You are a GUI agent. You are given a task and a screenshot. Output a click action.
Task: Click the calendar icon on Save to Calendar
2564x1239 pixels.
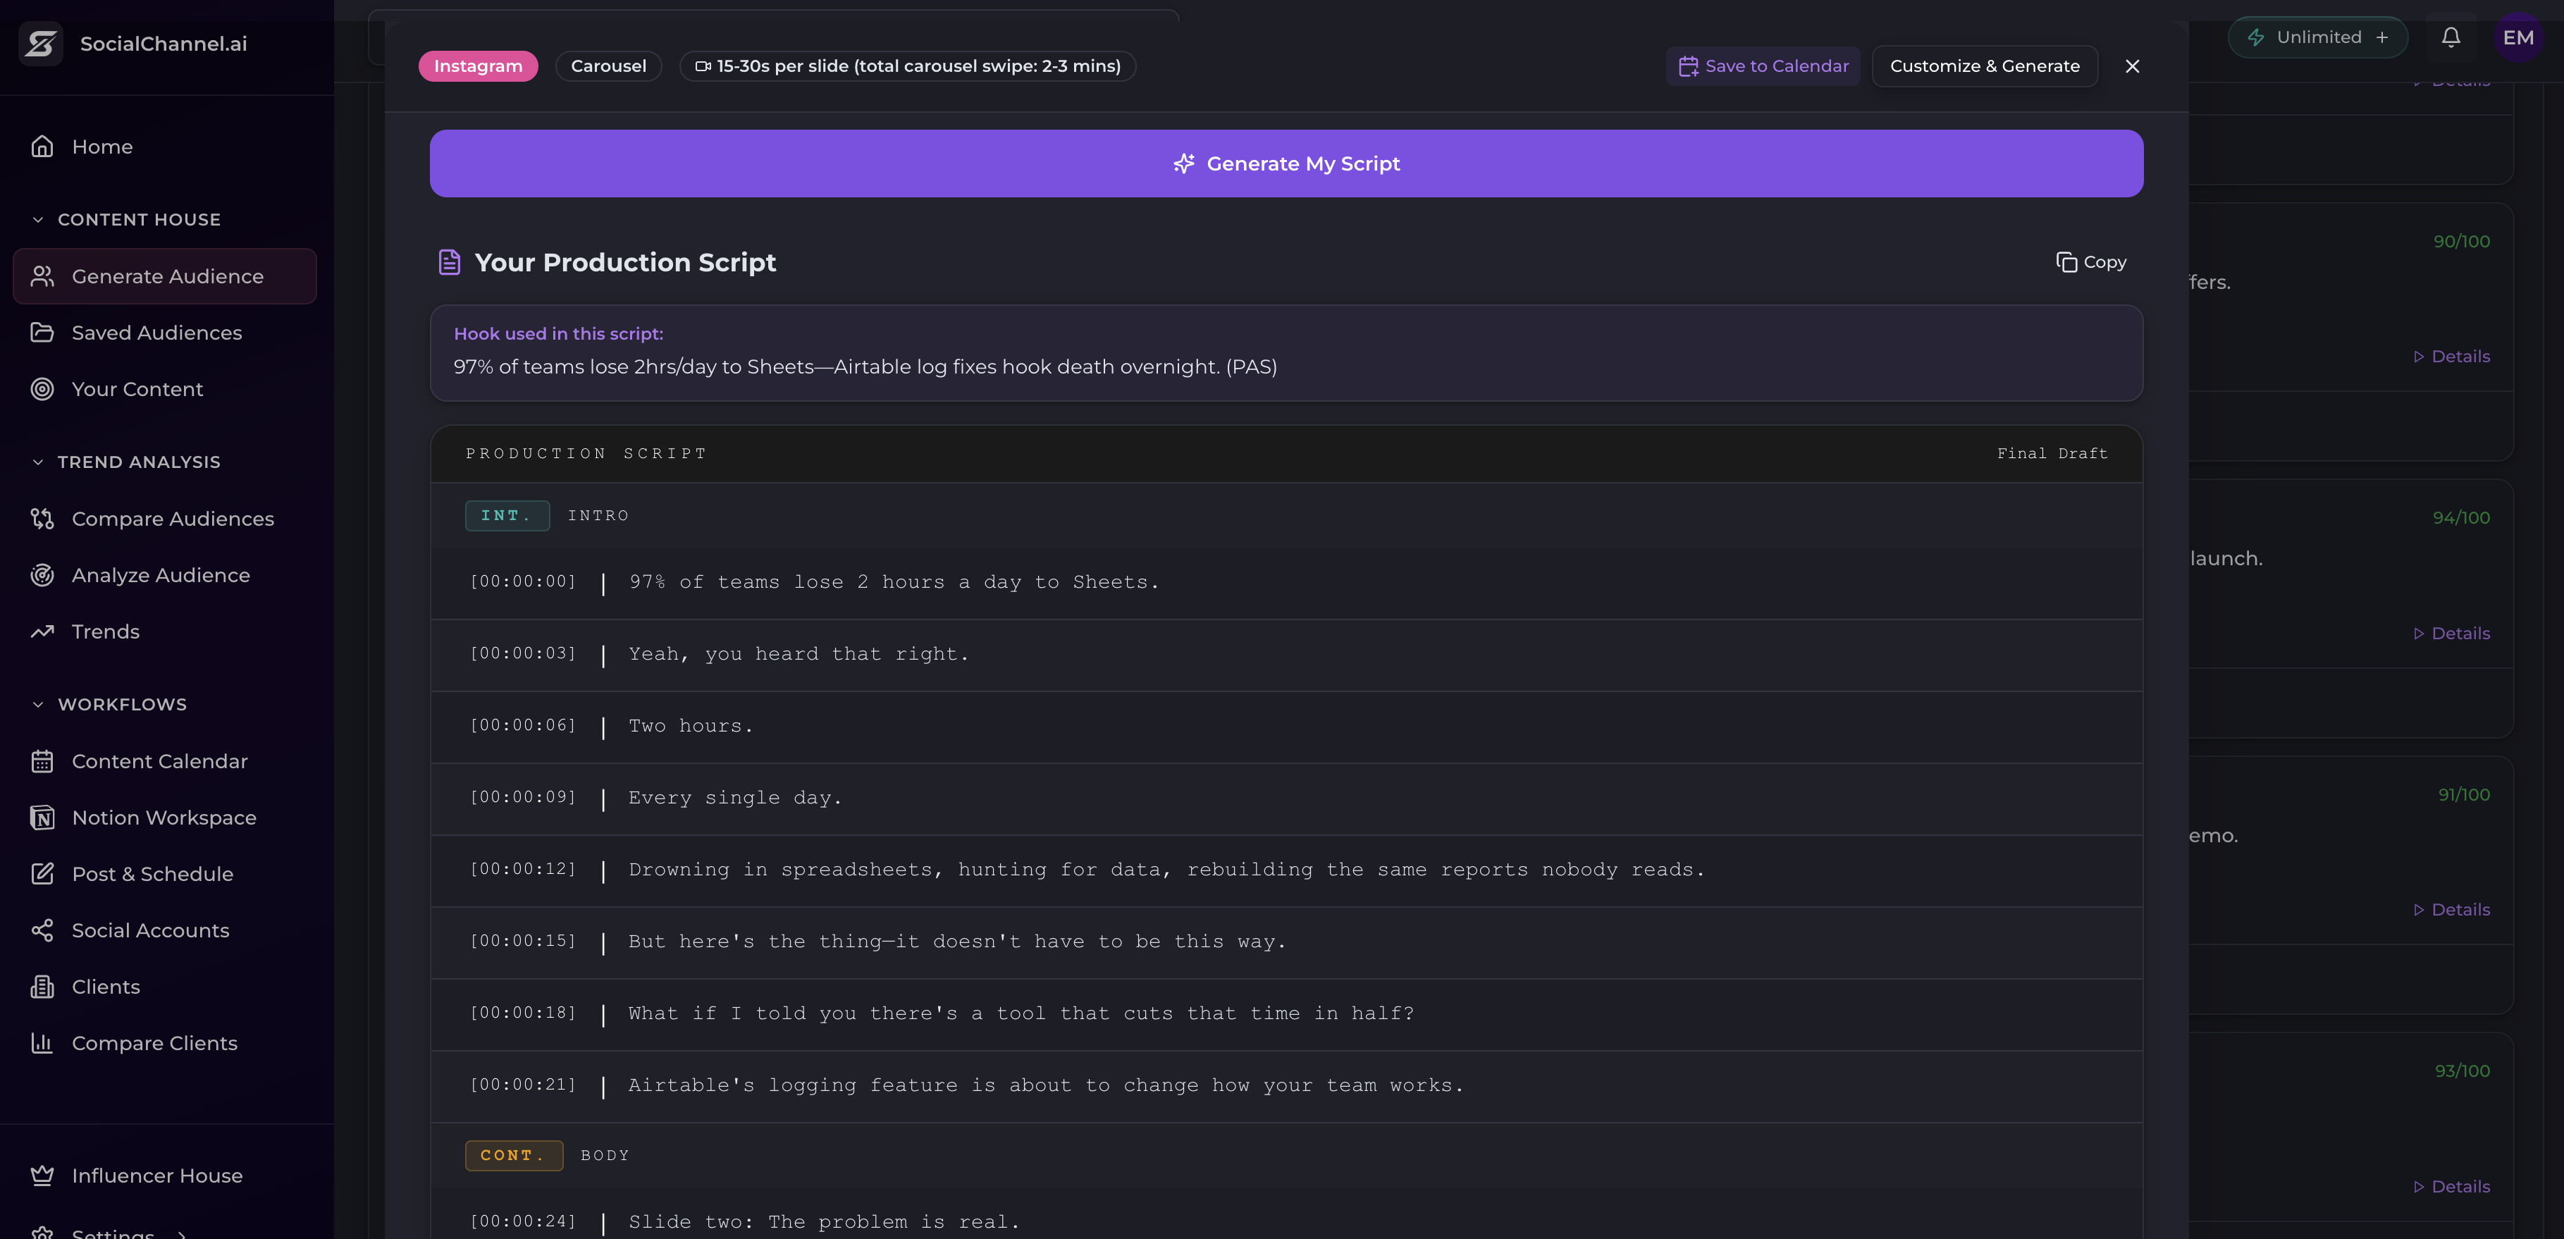pos(1688,66)
